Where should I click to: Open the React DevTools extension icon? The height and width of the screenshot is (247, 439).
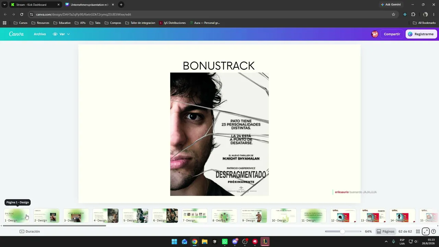(405, 14)
